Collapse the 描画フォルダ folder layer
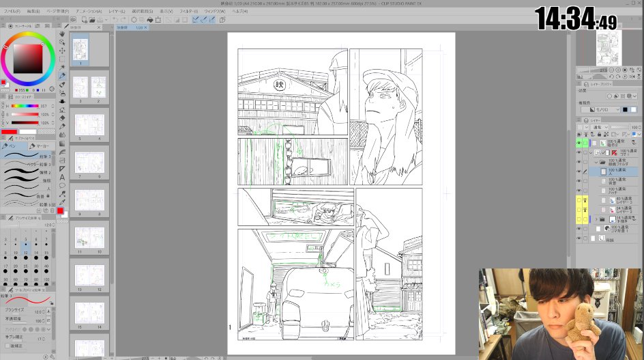The height and width of the screenshot is (360, 644). (x=596, y=162)
